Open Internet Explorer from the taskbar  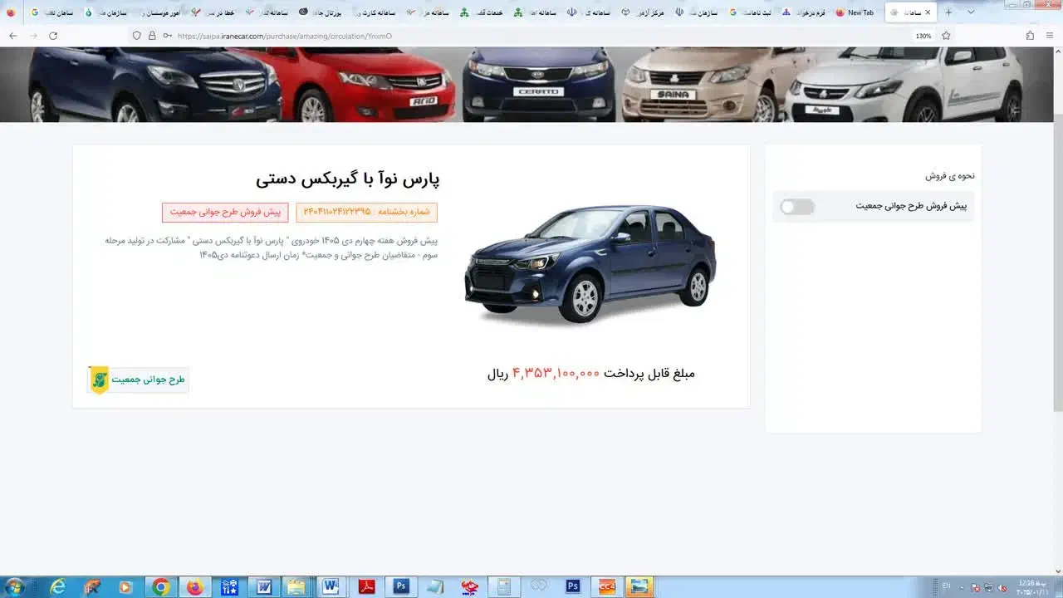pos(58,587)
